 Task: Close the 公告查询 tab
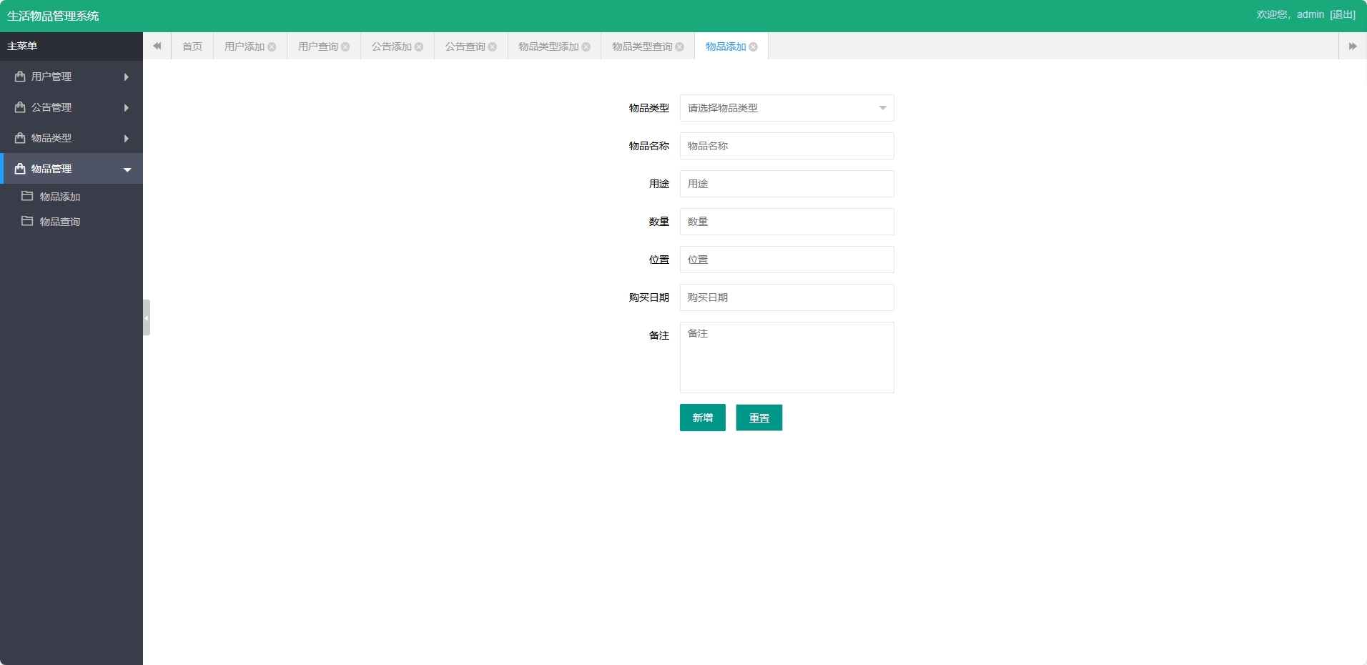point(492,46)
